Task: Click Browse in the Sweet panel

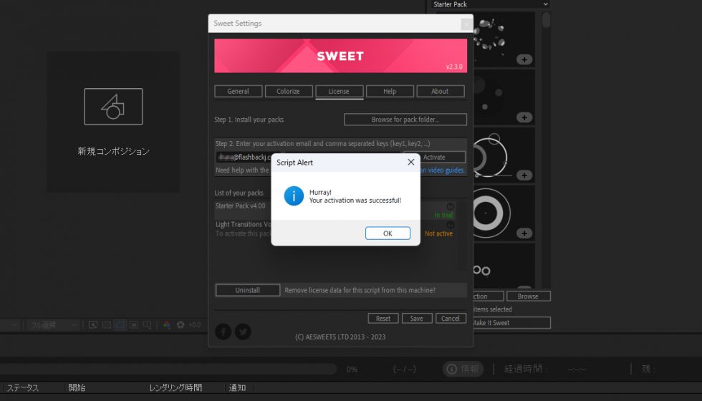Action: 529,296
